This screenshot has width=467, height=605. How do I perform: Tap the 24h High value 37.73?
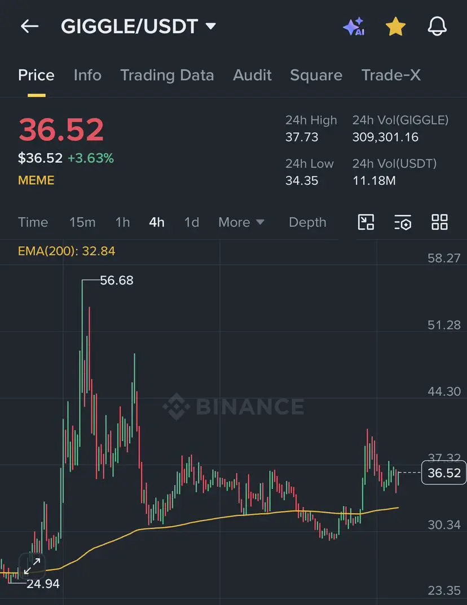point(302,137)
